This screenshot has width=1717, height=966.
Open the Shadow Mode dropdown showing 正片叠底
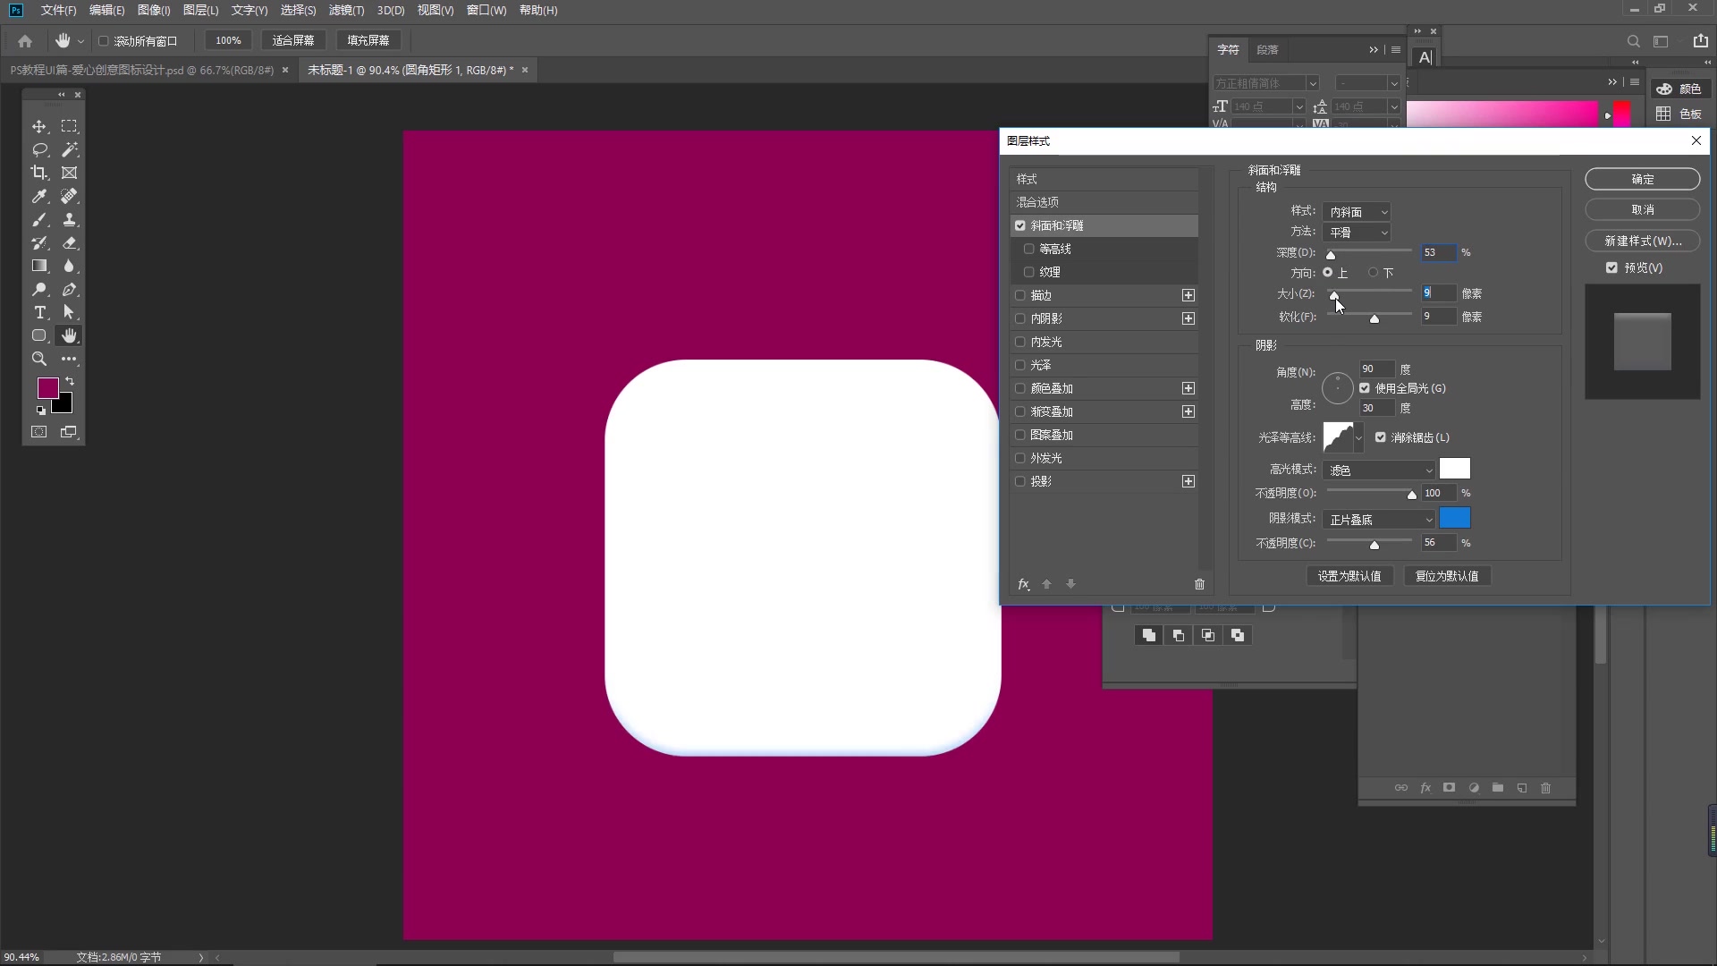point(1379,520)
